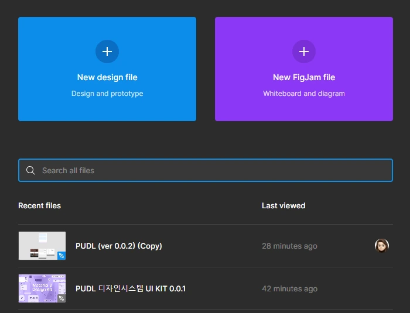Create a New FigJam file
410x313 pixels.
(304, 69)
